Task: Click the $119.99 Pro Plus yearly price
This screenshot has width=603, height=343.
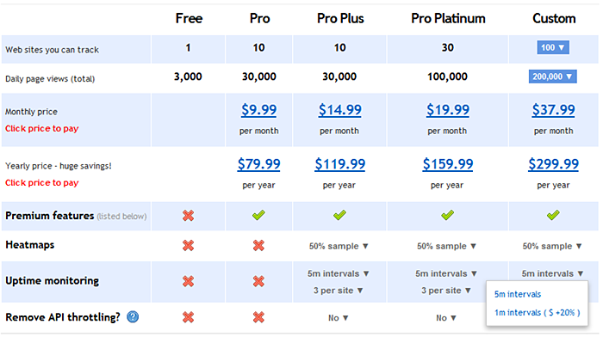Action: pos(340,164)
